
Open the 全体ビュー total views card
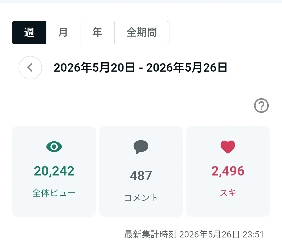(54, 171)
